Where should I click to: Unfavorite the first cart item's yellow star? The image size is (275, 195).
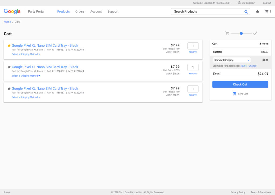pyautogui.click(x=9, y=46)
